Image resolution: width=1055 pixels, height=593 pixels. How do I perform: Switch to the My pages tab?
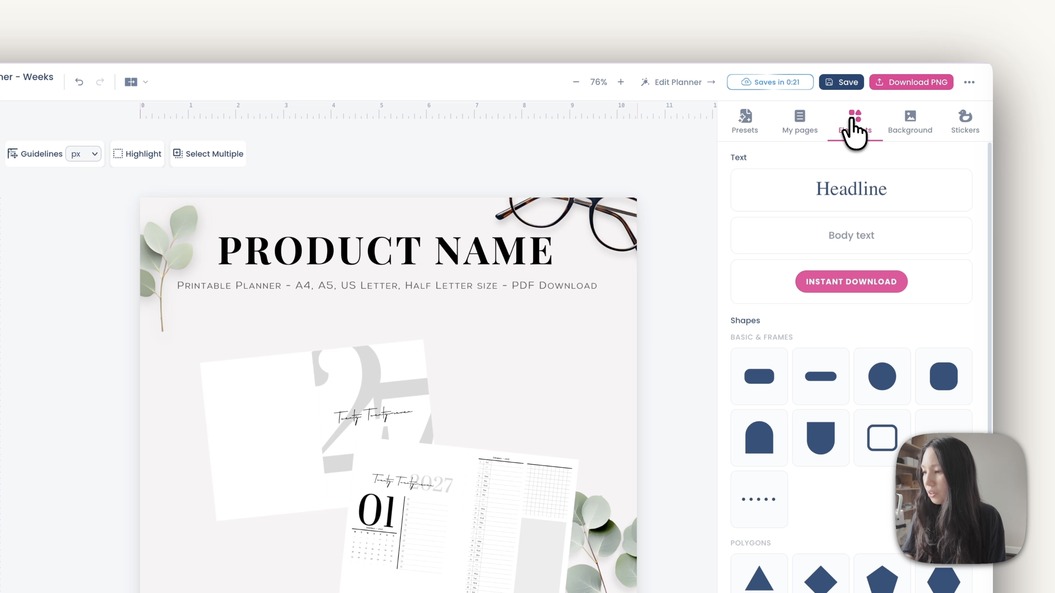pyautogui.click(x=800, y=122)
